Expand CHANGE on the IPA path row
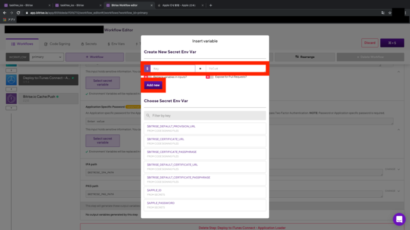410x230 pixels. [x=392, y=169]
